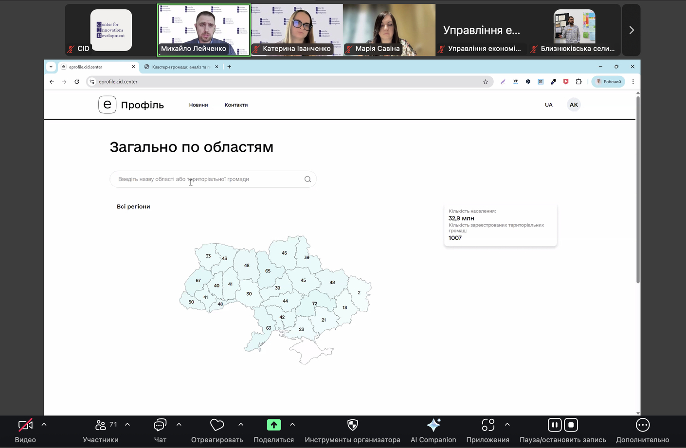Open the Participants list
Viewport: 686px width, 448px height.
point(101,425)
